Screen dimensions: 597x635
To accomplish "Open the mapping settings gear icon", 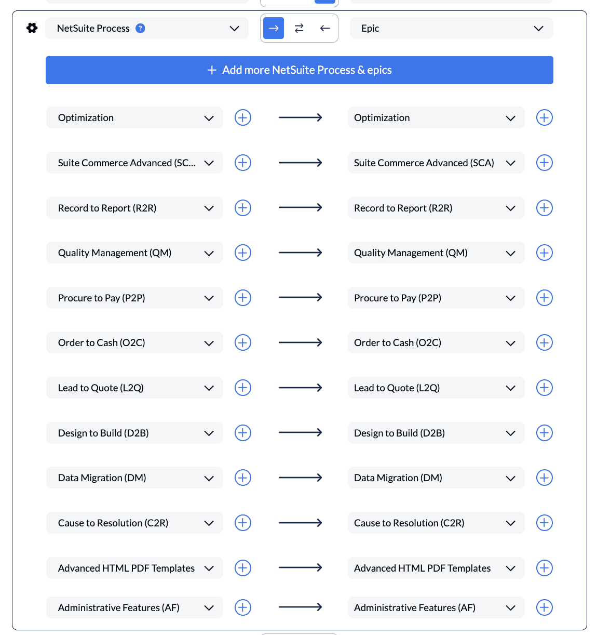I will (x=32, y=28).
